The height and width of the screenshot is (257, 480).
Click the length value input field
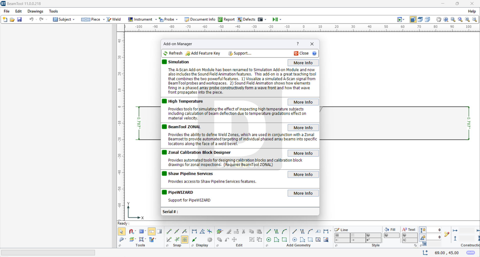[x=434, y=230]
